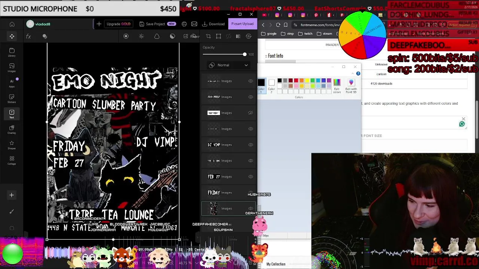Select the Move tool in Picsart toolbar
The height and width of the screenshot is (269, 479).
click(x=12, y=36)
